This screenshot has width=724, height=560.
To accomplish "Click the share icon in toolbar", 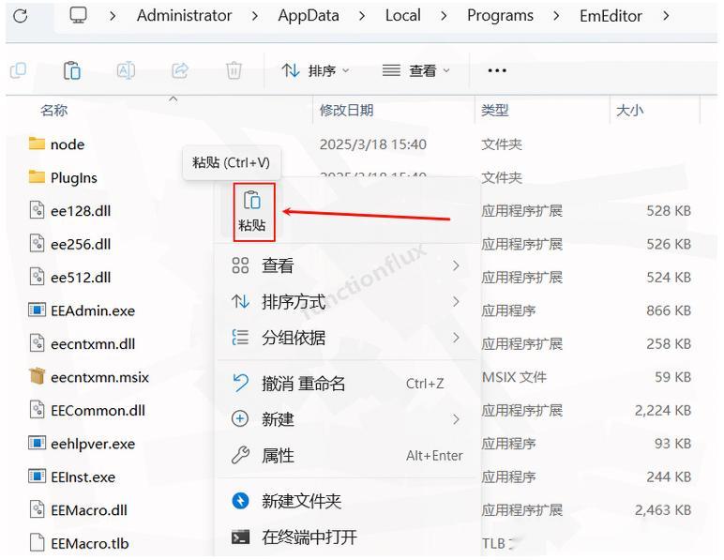I will (x=180, y=70).
